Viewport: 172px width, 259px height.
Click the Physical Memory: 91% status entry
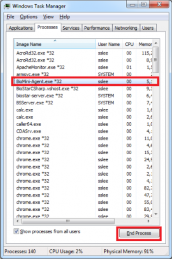click(129, 252)
